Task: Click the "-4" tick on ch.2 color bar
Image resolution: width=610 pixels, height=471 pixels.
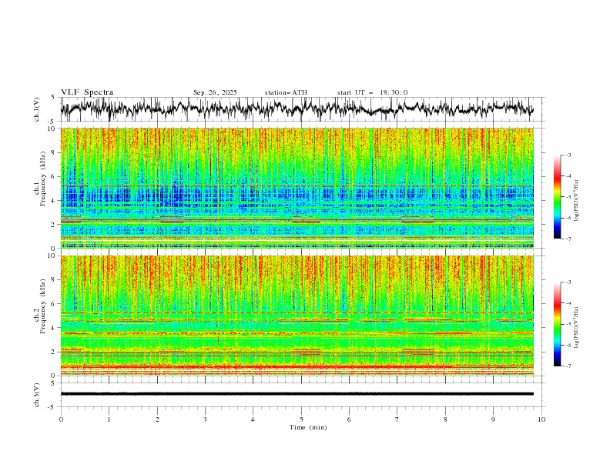Action: [568, 303]
